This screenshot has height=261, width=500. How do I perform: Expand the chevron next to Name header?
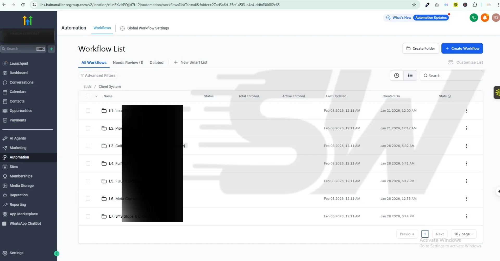coord(96,96)
